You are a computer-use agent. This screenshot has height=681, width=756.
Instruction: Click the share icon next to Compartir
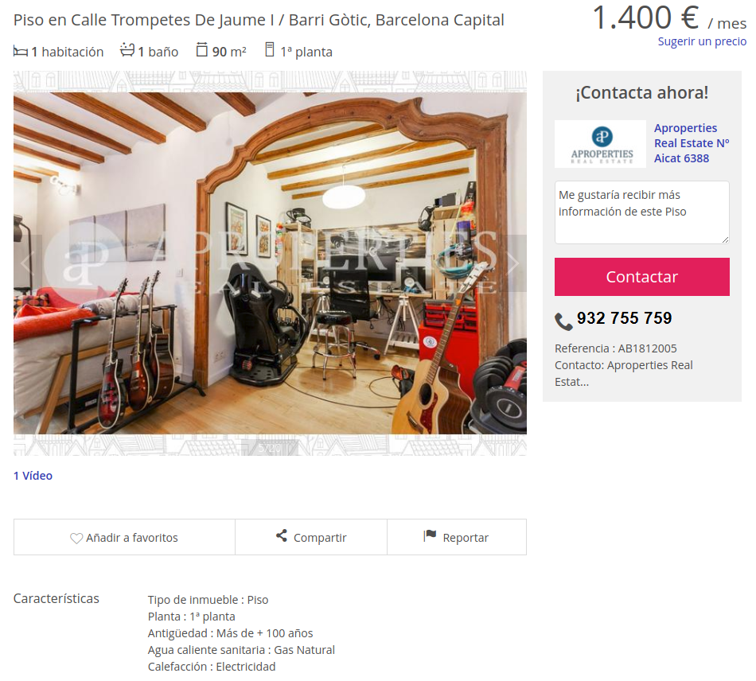click(282, 535)
